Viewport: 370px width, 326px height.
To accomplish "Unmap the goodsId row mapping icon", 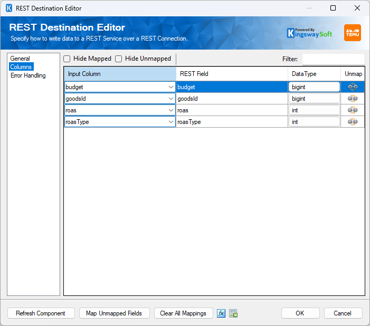I will [353, 98].
